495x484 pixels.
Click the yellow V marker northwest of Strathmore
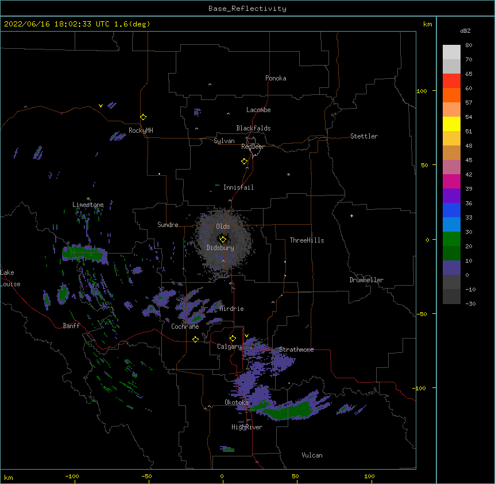point(246,336)
